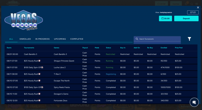Sort by the Tournaments column header
The image size is (202, 110).
coord(29,48)
